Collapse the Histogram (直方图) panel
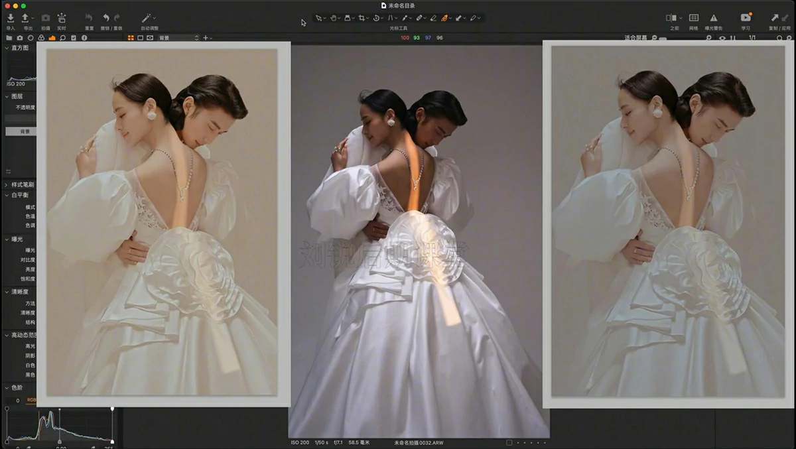Viewport: 796px width, 449px height. [7, 48]
